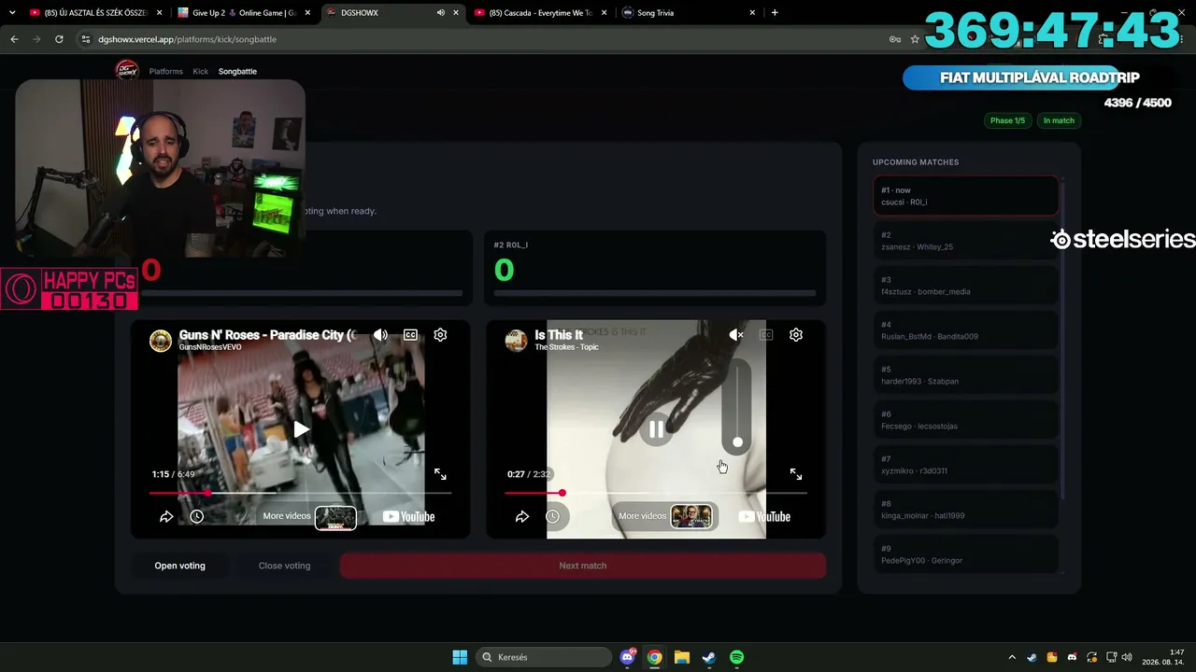Click the DG ShowX site logo
The width and height of the screenshot is (1196, 672).
(x=126, y=70)
